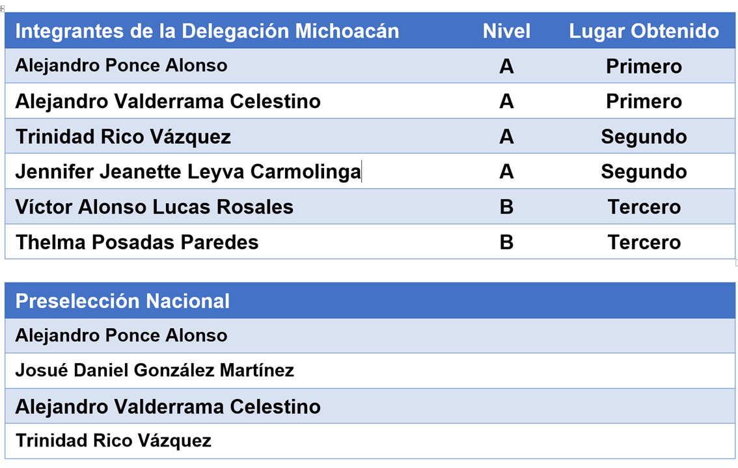Click Alejandro Valderrama Celestino in the delegation table
Viewport: 738px width, 468px height.
click(x=168, y=102)
